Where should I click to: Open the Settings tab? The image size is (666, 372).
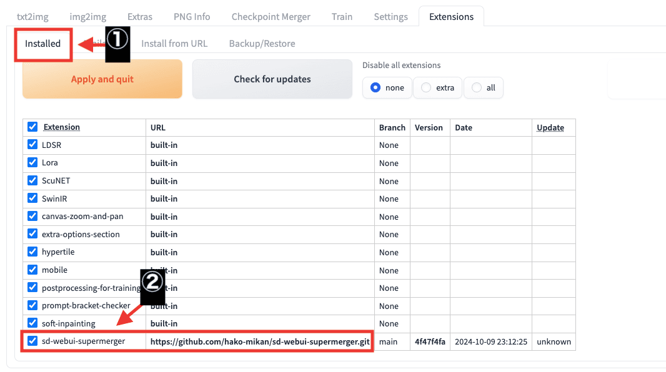pos(390,17)
